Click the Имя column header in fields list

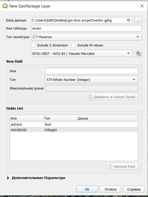coord(27,118)
